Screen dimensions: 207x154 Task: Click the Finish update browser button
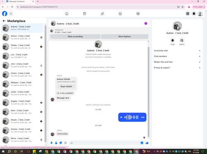click(199, 7)
